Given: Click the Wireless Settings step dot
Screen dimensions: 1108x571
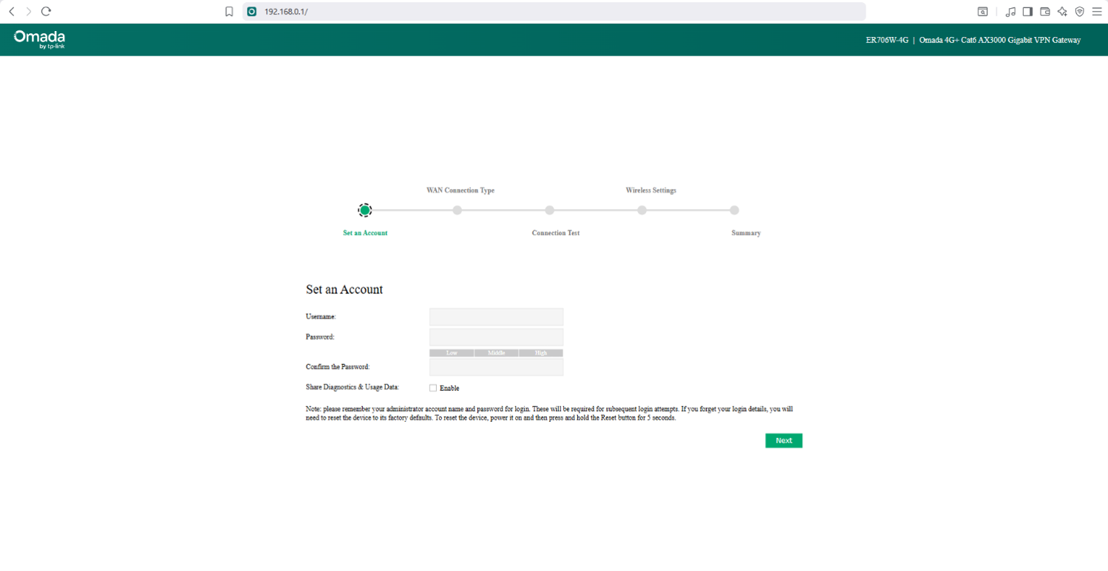Looking at the screenshot, I should [x=642, y=211].
